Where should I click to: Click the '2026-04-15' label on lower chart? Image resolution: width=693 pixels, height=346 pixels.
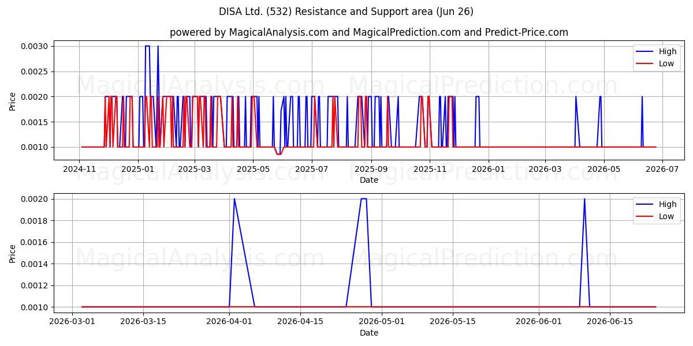pyautogui.click(x=300, y=322)
